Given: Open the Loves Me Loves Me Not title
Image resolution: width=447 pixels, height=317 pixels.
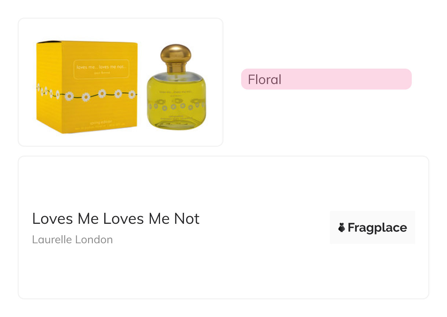Looking at the screenshot, I should [x=116, y=219].
